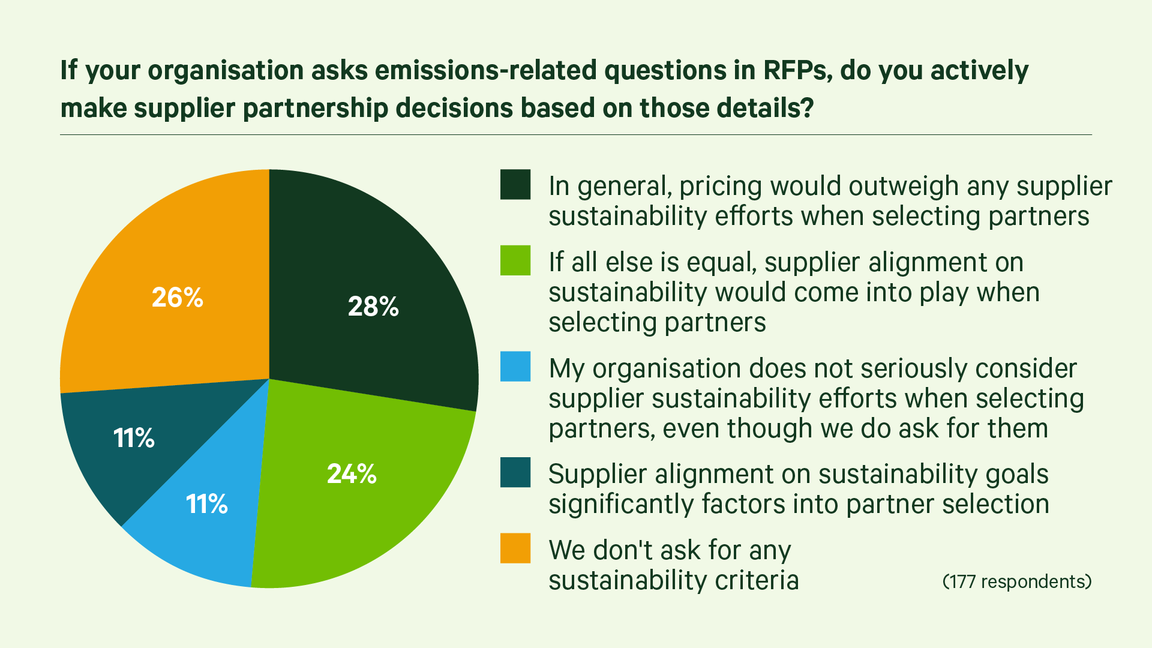Click the "does not seriously consider" legend text
1152x648 pixels.
(816, 398)
